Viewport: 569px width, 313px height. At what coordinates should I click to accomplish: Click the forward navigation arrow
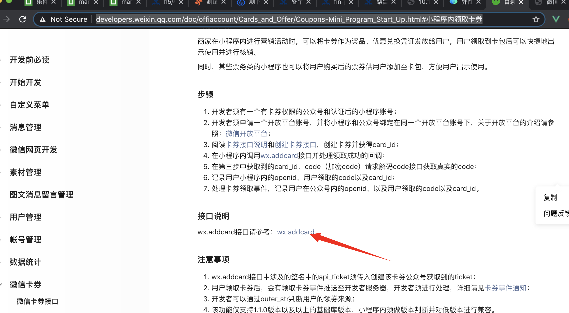[x=7, y=19]
